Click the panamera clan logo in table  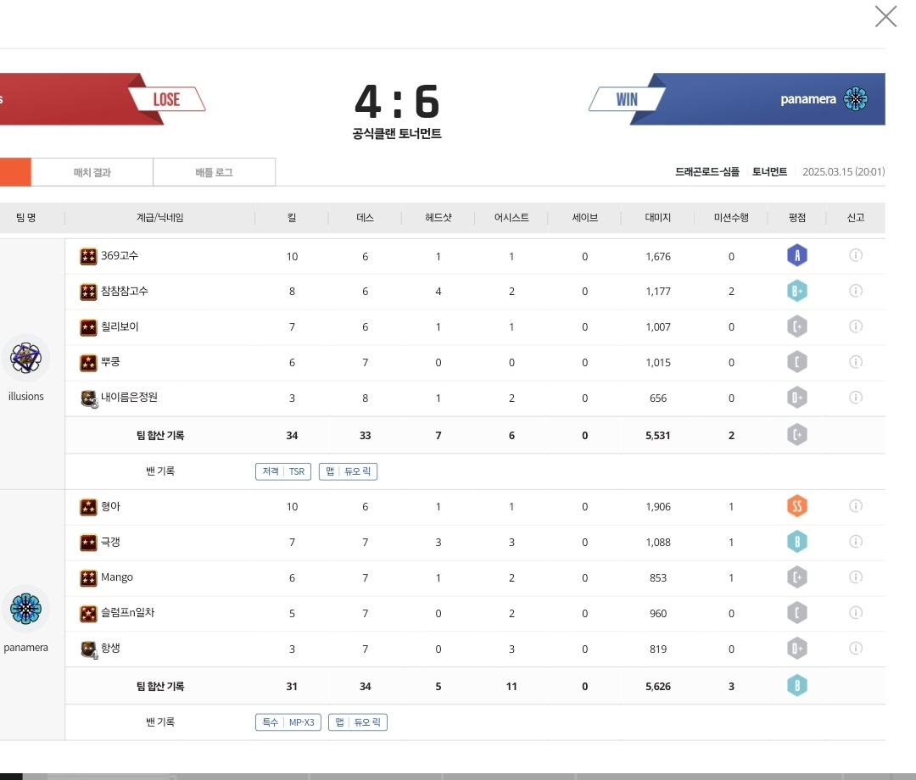tap(26, 609)
